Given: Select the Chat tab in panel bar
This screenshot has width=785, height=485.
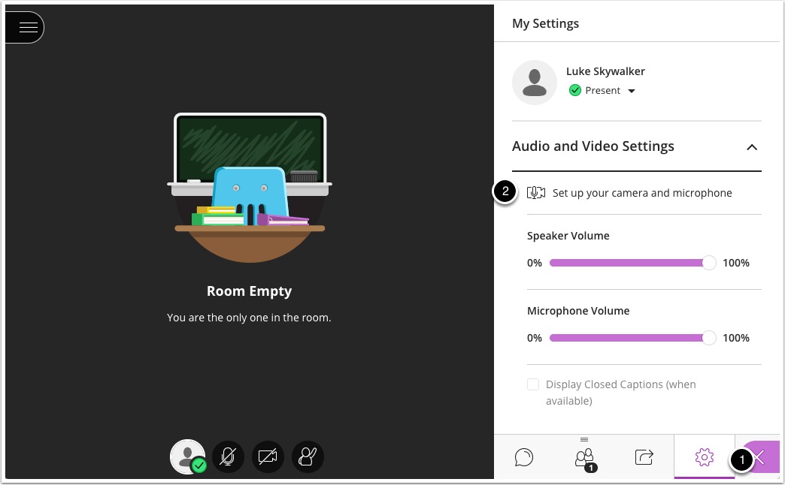Looking at the screenshot, I should tap(524, 457).
